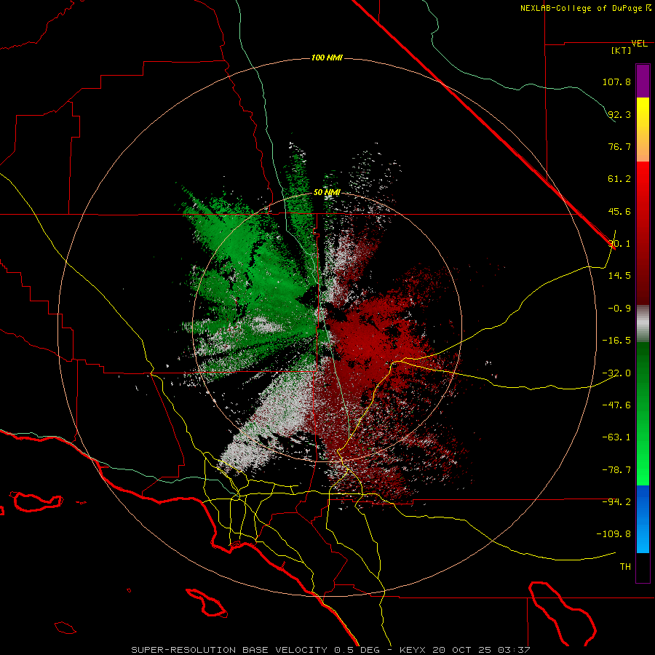Click the -78.7 scale value
Screen dimensions: 655x655
[x=616, y=470]
